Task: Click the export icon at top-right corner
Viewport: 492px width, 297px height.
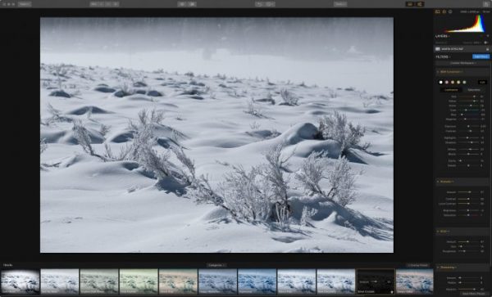Action: pos(485,4)
